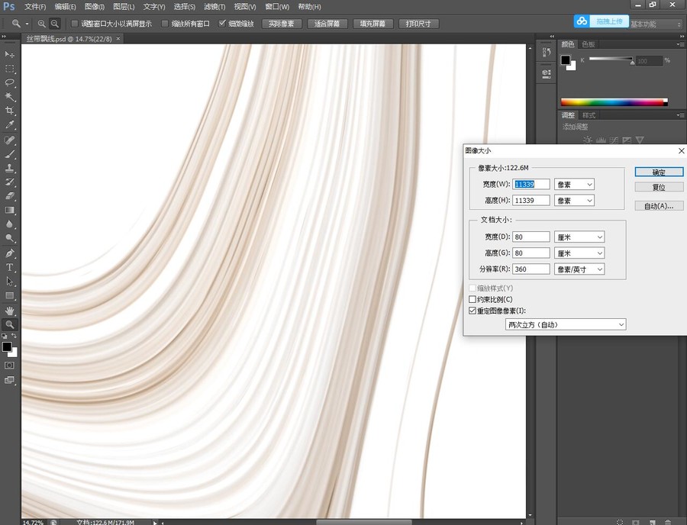Screen dimensions: 687x525
Task: Click pixel height input field
Action: coord(531,201)
